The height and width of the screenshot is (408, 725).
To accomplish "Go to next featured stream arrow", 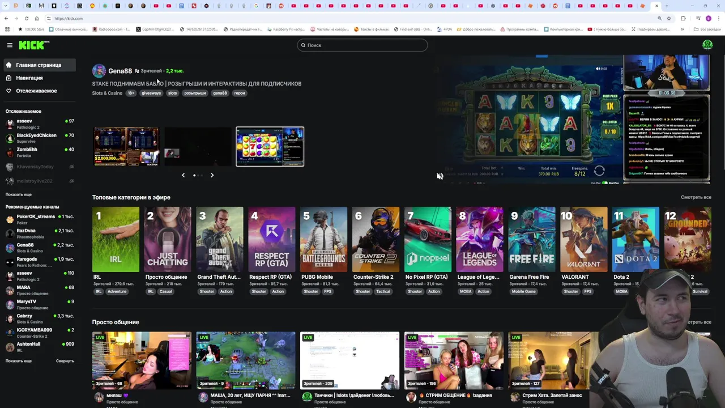I will click(x=212, y=175).
